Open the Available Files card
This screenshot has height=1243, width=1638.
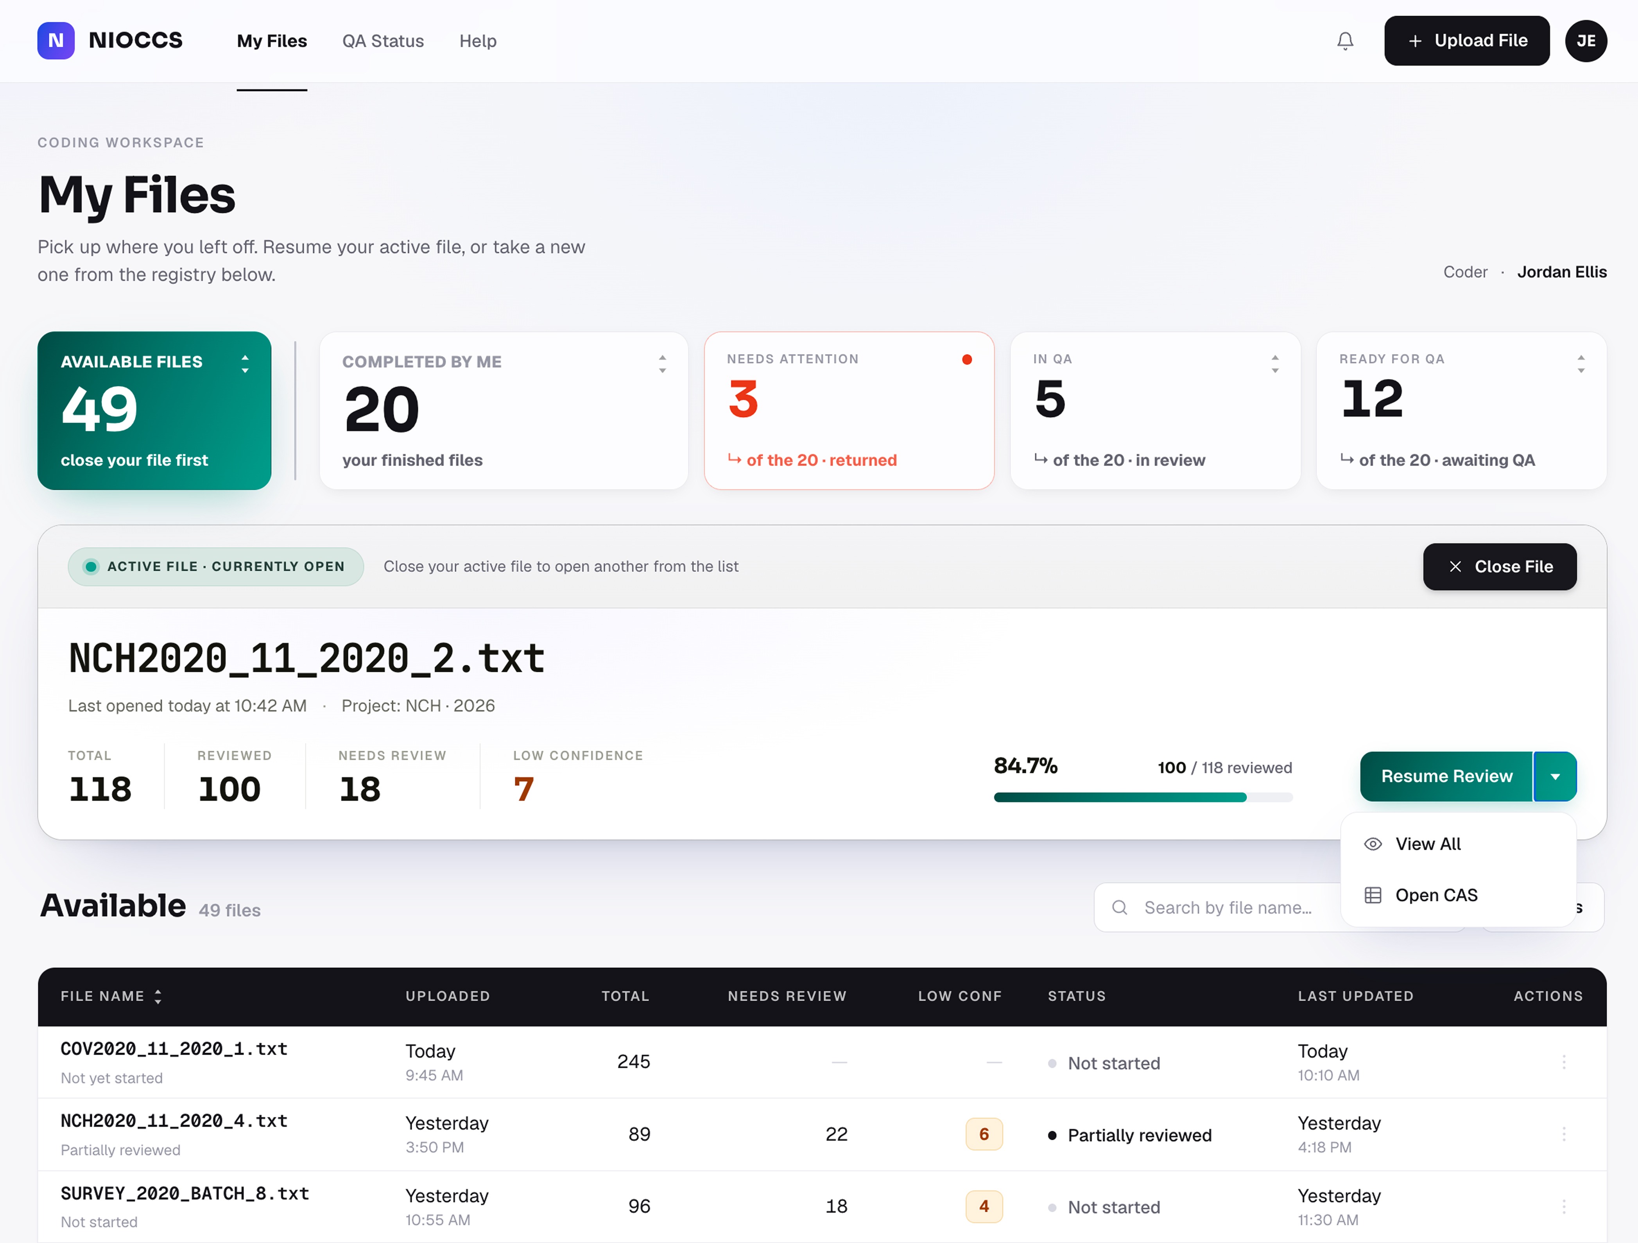(x=154, y=410)
